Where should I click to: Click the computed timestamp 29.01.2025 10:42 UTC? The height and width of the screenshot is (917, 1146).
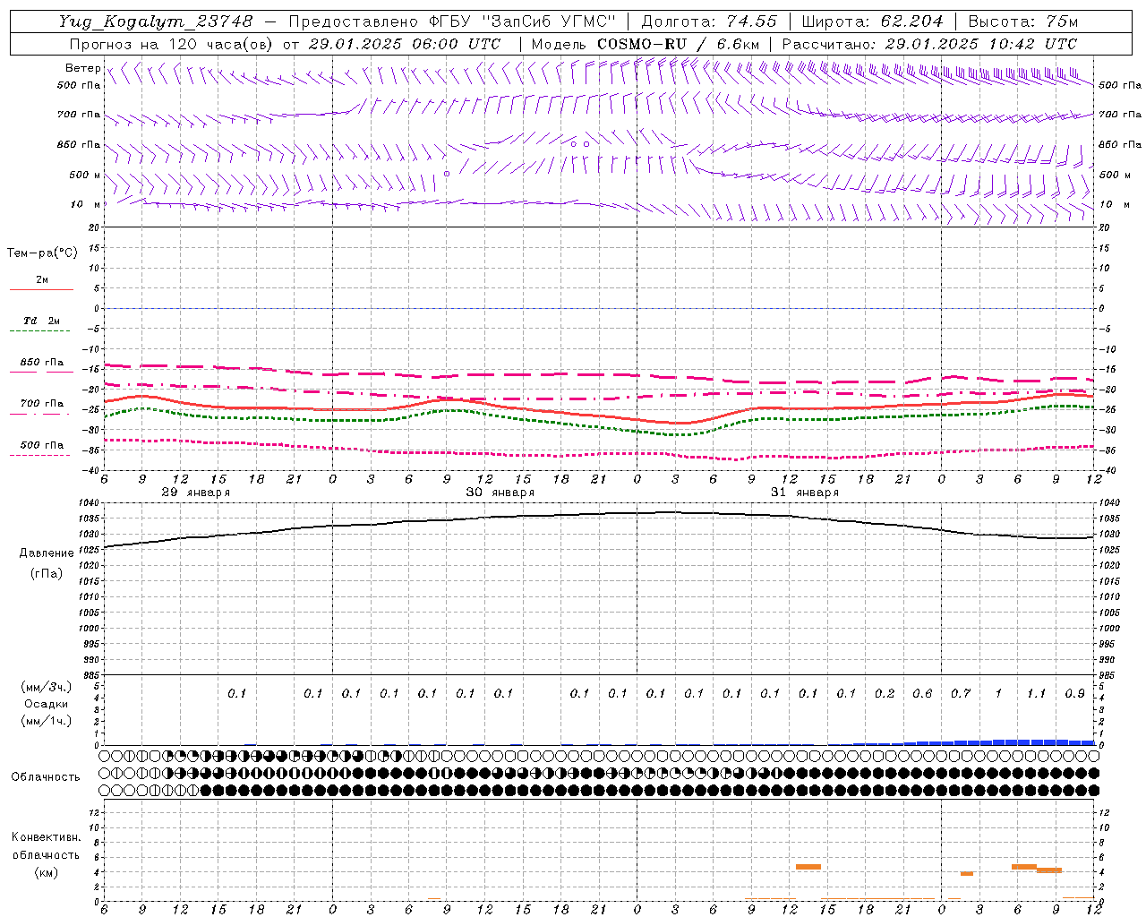pos(980,44)
